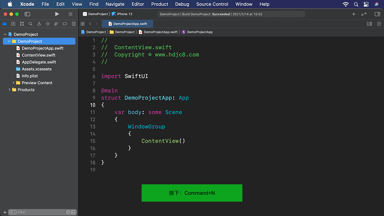Enable code review arrows button

click(x=364, y=14)
